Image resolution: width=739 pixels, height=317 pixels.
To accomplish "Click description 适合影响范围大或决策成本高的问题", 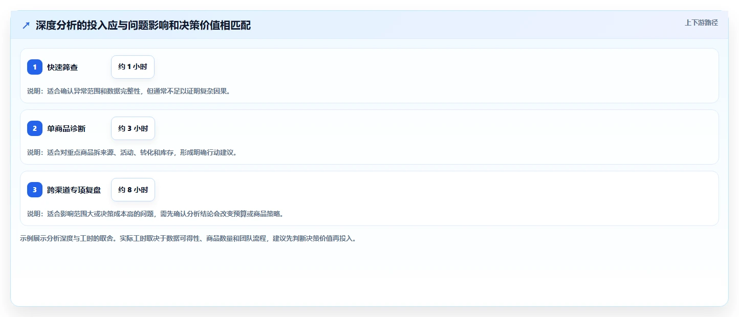I will [x=101, y=214].
